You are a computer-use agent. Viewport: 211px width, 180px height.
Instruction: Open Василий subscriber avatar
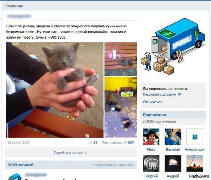tap(173, 137)
